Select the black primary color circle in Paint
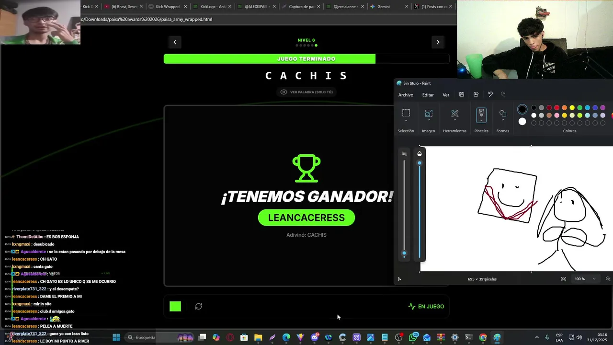Screen dimensions: 613x345 pos(522,109)
